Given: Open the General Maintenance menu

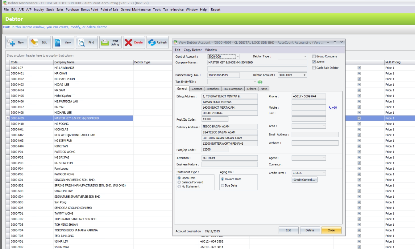Looking at the screenshot, I should [x=136, y=10].
